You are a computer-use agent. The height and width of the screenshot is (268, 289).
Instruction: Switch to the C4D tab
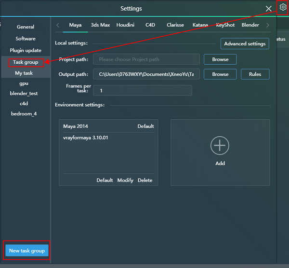coord(150,25)
